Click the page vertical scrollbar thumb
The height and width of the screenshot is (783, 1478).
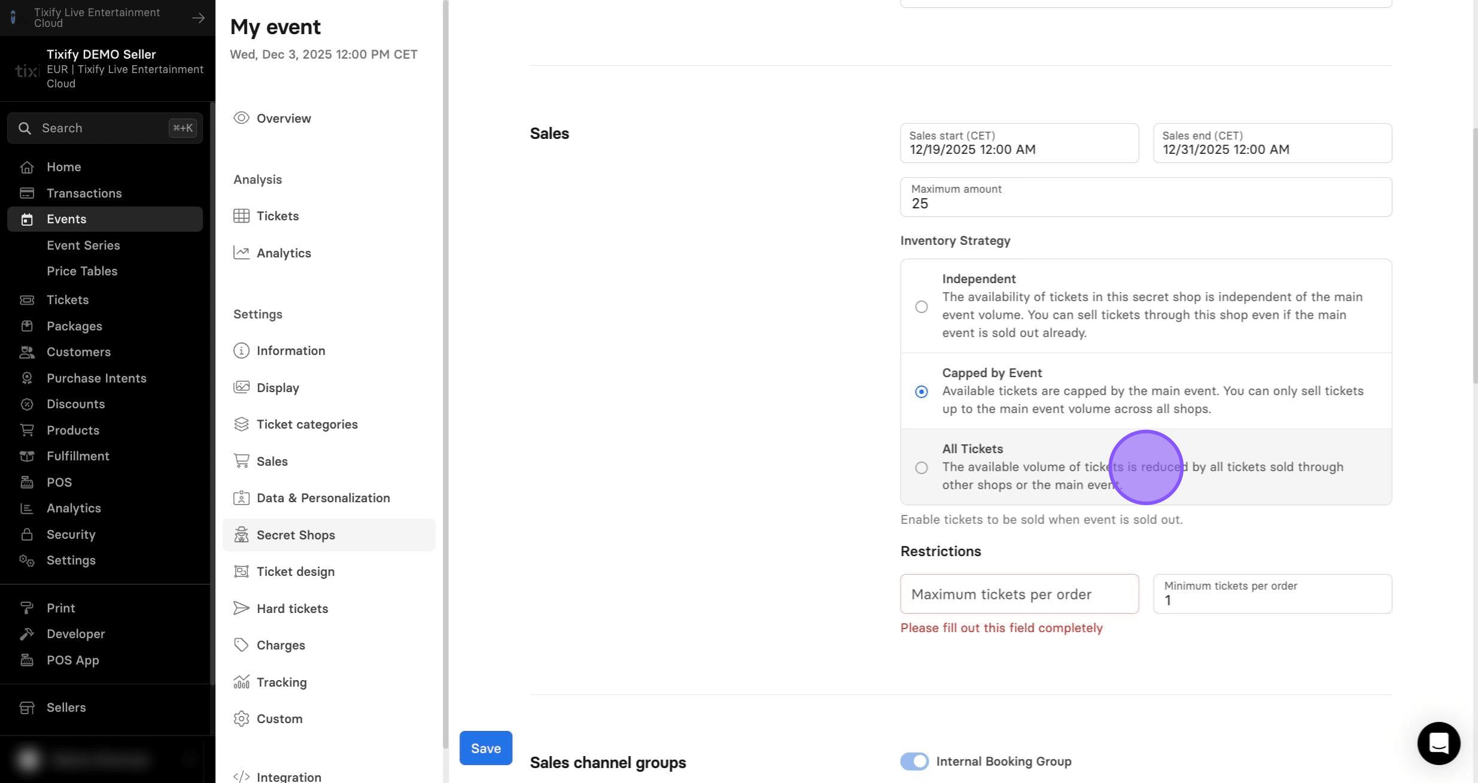pos(1475,254)
